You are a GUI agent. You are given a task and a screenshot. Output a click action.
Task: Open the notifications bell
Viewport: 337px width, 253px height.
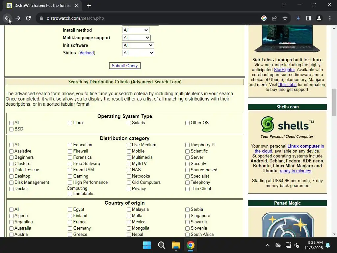pyautogui.click(x=328, y=245)
